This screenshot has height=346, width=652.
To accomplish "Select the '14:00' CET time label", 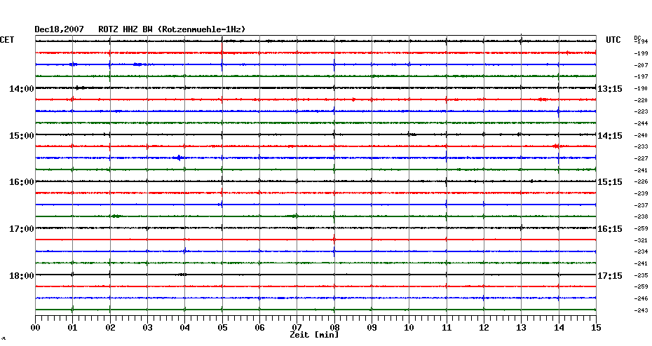I will click(22, 89).
